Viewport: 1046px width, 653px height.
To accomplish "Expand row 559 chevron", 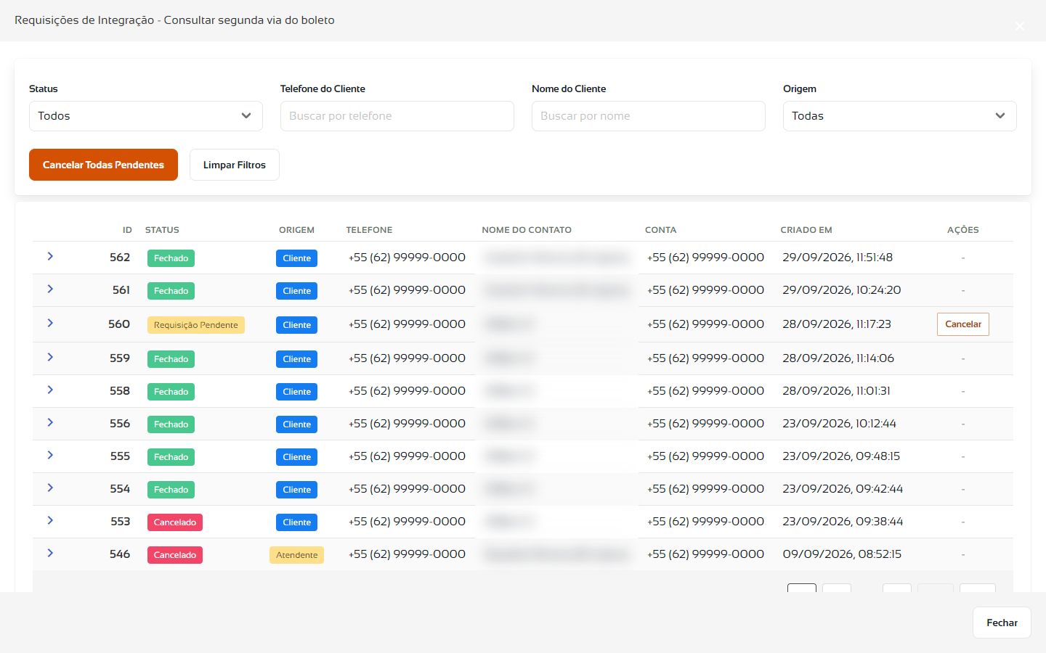I will 50,357.
